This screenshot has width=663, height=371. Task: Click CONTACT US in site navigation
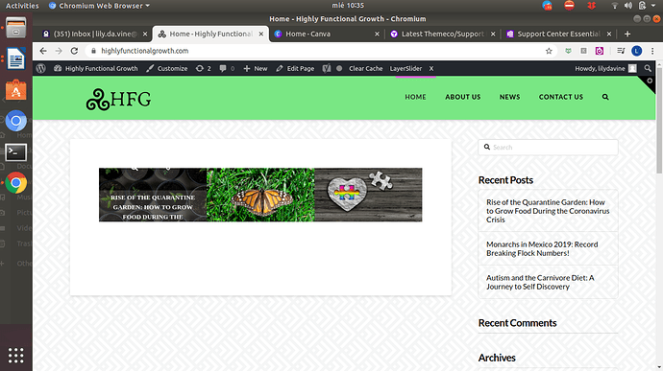pyautogui.click(x=561, y=97)
